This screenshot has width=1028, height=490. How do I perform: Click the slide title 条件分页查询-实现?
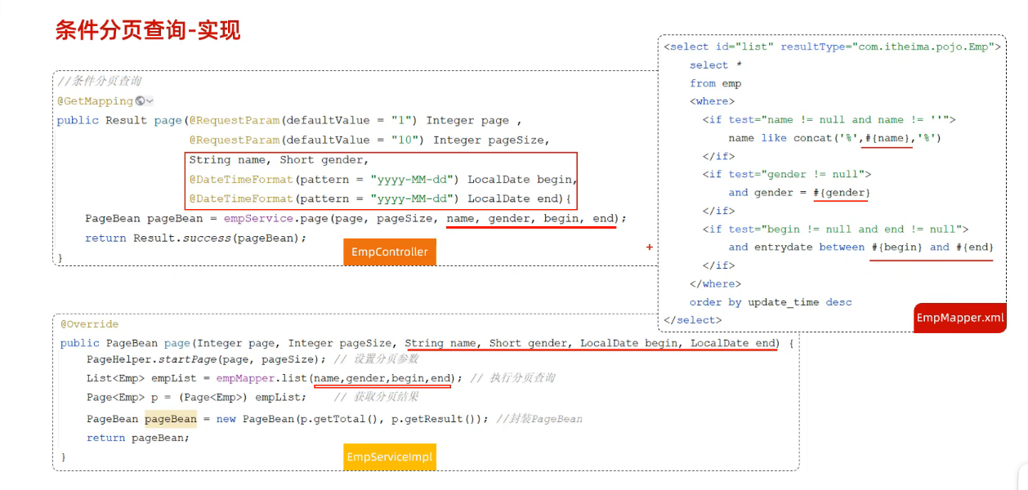[147, 30]
